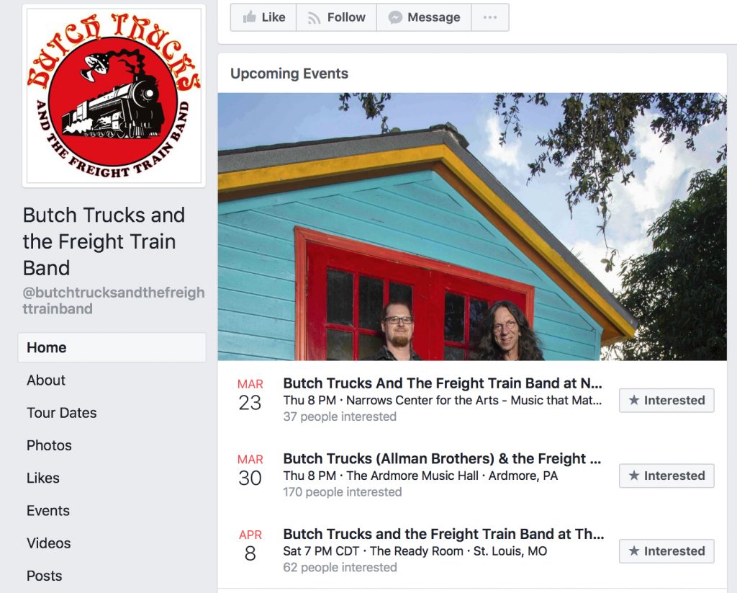Open The Ready Room event title link
Image resolution: width=737 pixels, height=593 pixels.
[443, 534]
